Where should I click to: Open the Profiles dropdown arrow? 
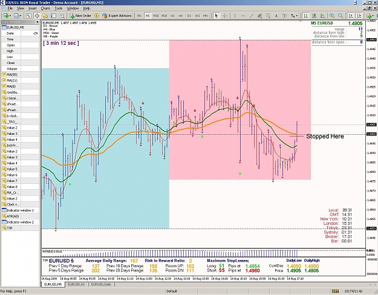[x=21, y=16]
